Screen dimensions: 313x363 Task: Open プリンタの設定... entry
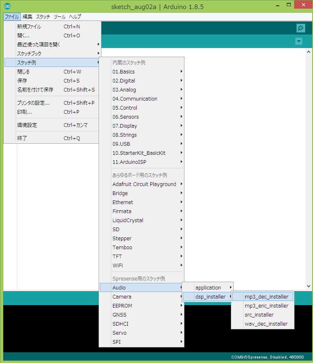point(52,103)
